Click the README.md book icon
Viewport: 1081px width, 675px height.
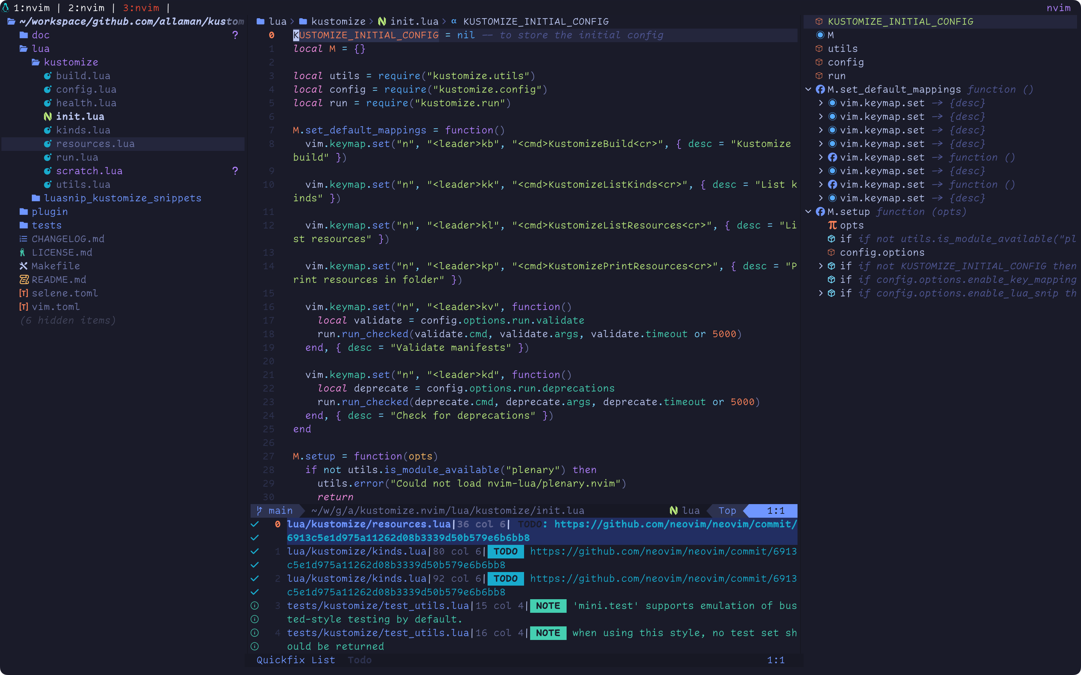pyautogui.click(x=24, y=280)
